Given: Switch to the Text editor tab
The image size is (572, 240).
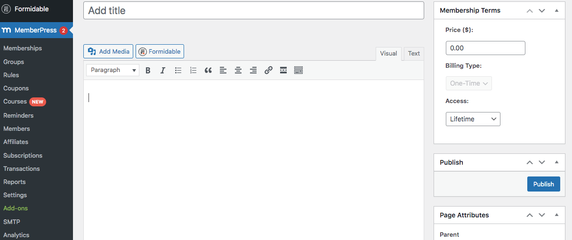Looking at the screenshot, I should (414, 54).
